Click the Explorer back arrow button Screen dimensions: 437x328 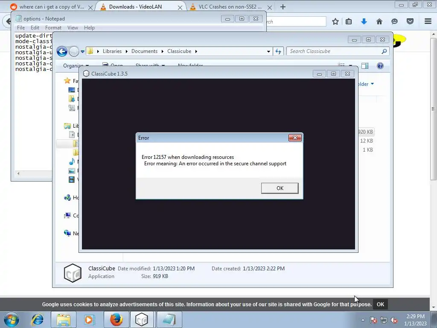tap(62, 51)
